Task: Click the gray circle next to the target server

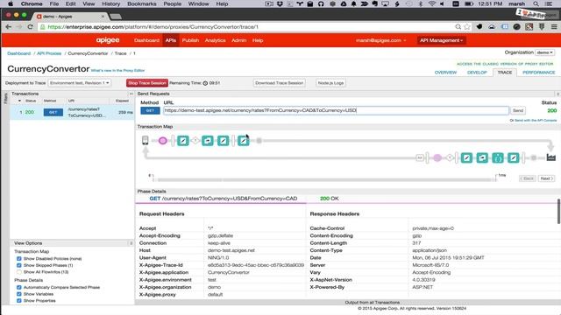Action: point(534,157)
